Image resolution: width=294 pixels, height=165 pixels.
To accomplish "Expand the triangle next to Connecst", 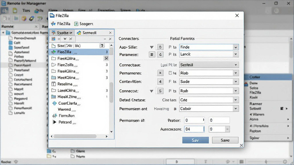I will point(152,91).
